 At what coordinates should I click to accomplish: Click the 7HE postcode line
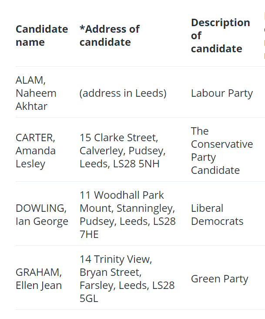click(89, 234)
